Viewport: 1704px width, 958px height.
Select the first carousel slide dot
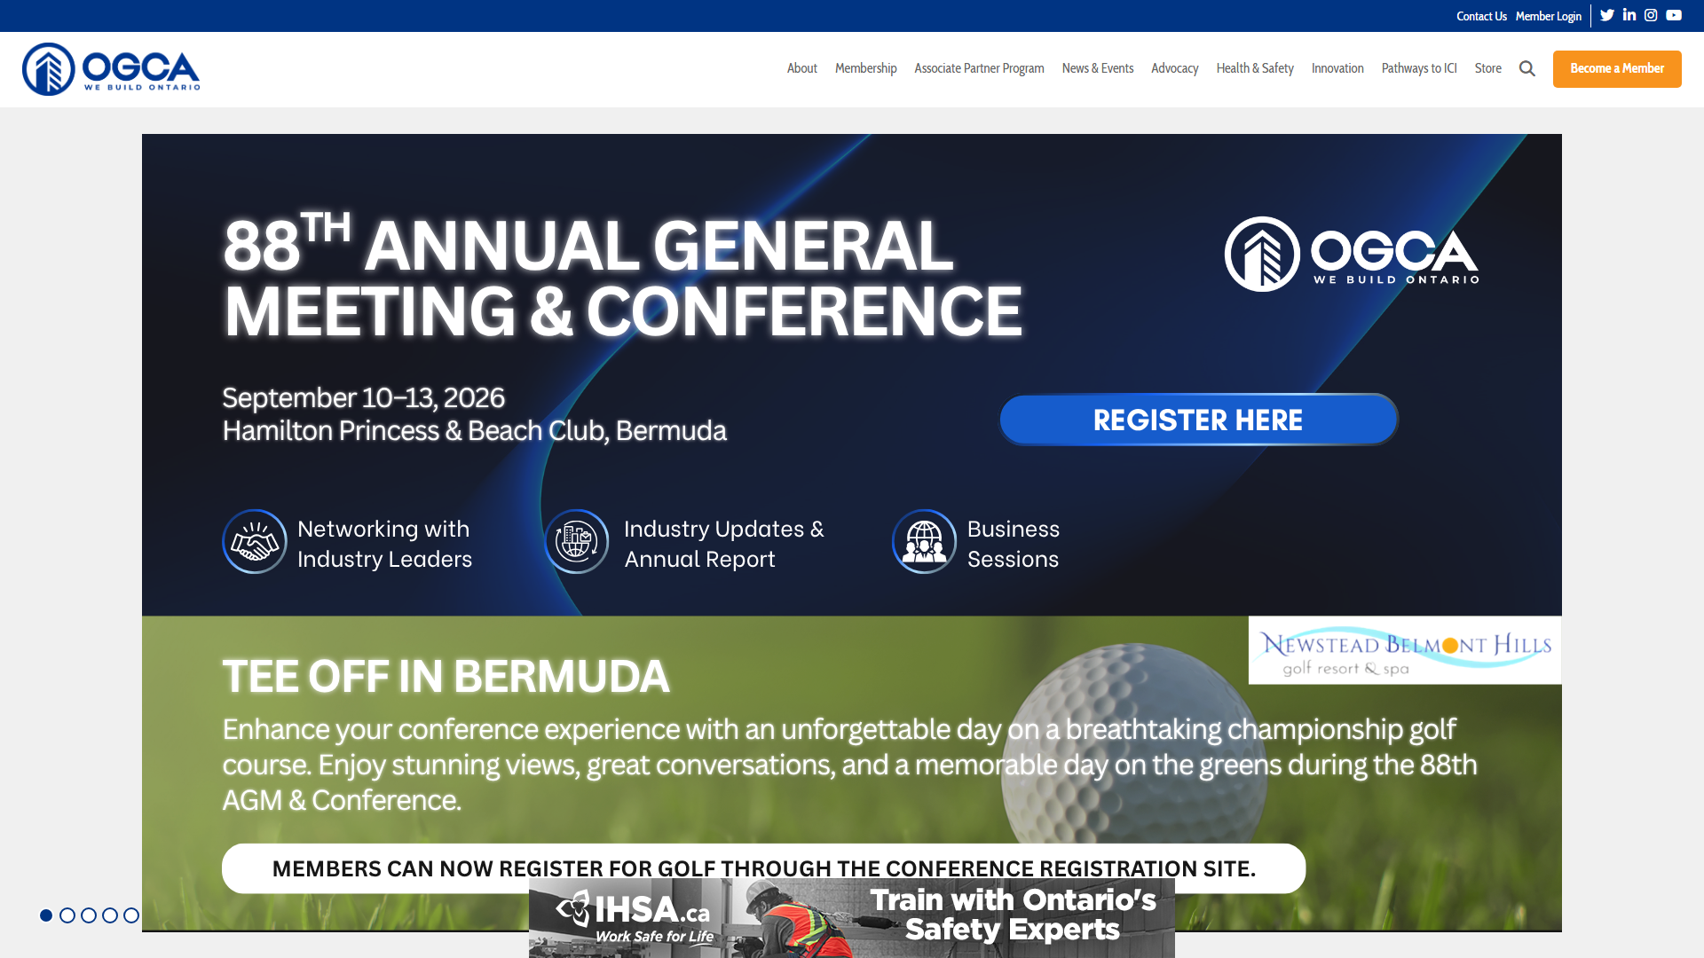46,915
